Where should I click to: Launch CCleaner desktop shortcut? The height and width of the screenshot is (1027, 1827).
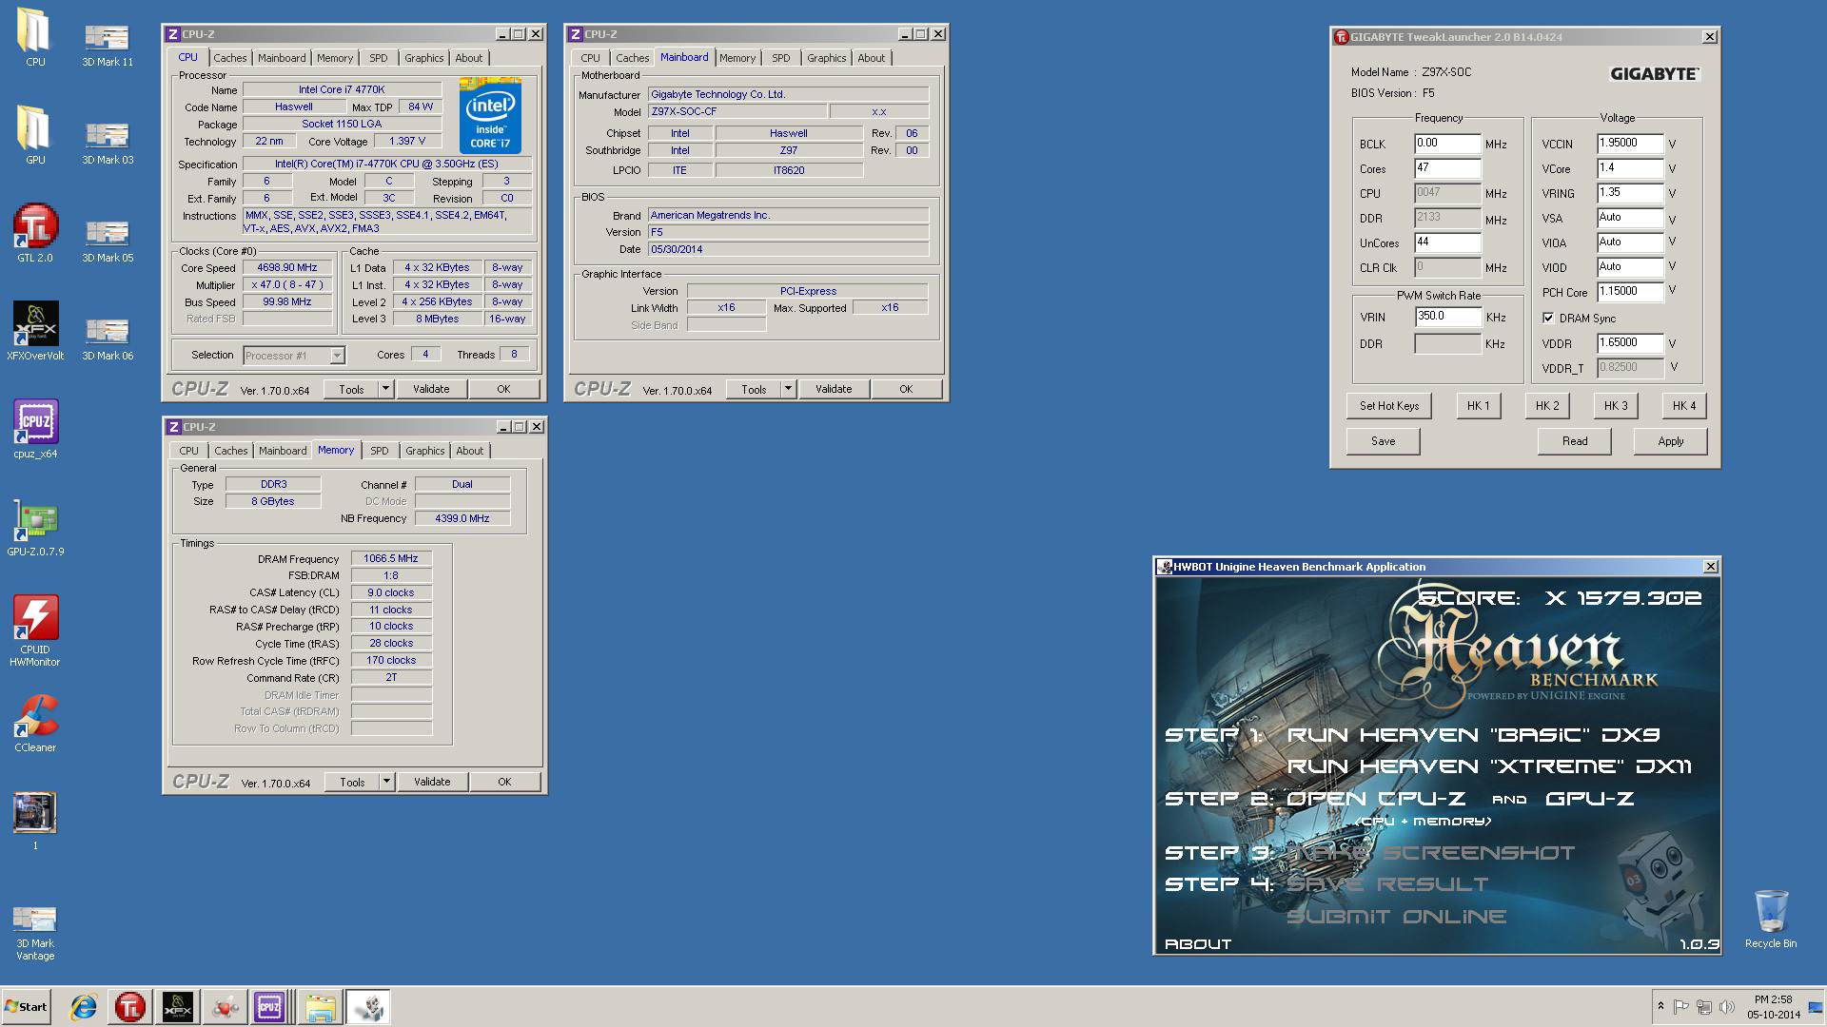35,723
